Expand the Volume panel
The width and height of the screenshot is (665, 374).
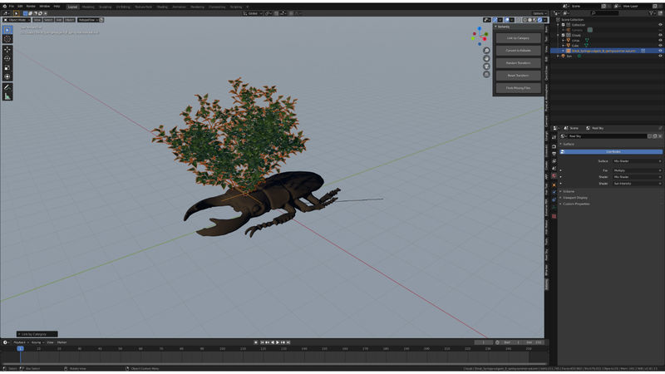(x=569, y=192)
